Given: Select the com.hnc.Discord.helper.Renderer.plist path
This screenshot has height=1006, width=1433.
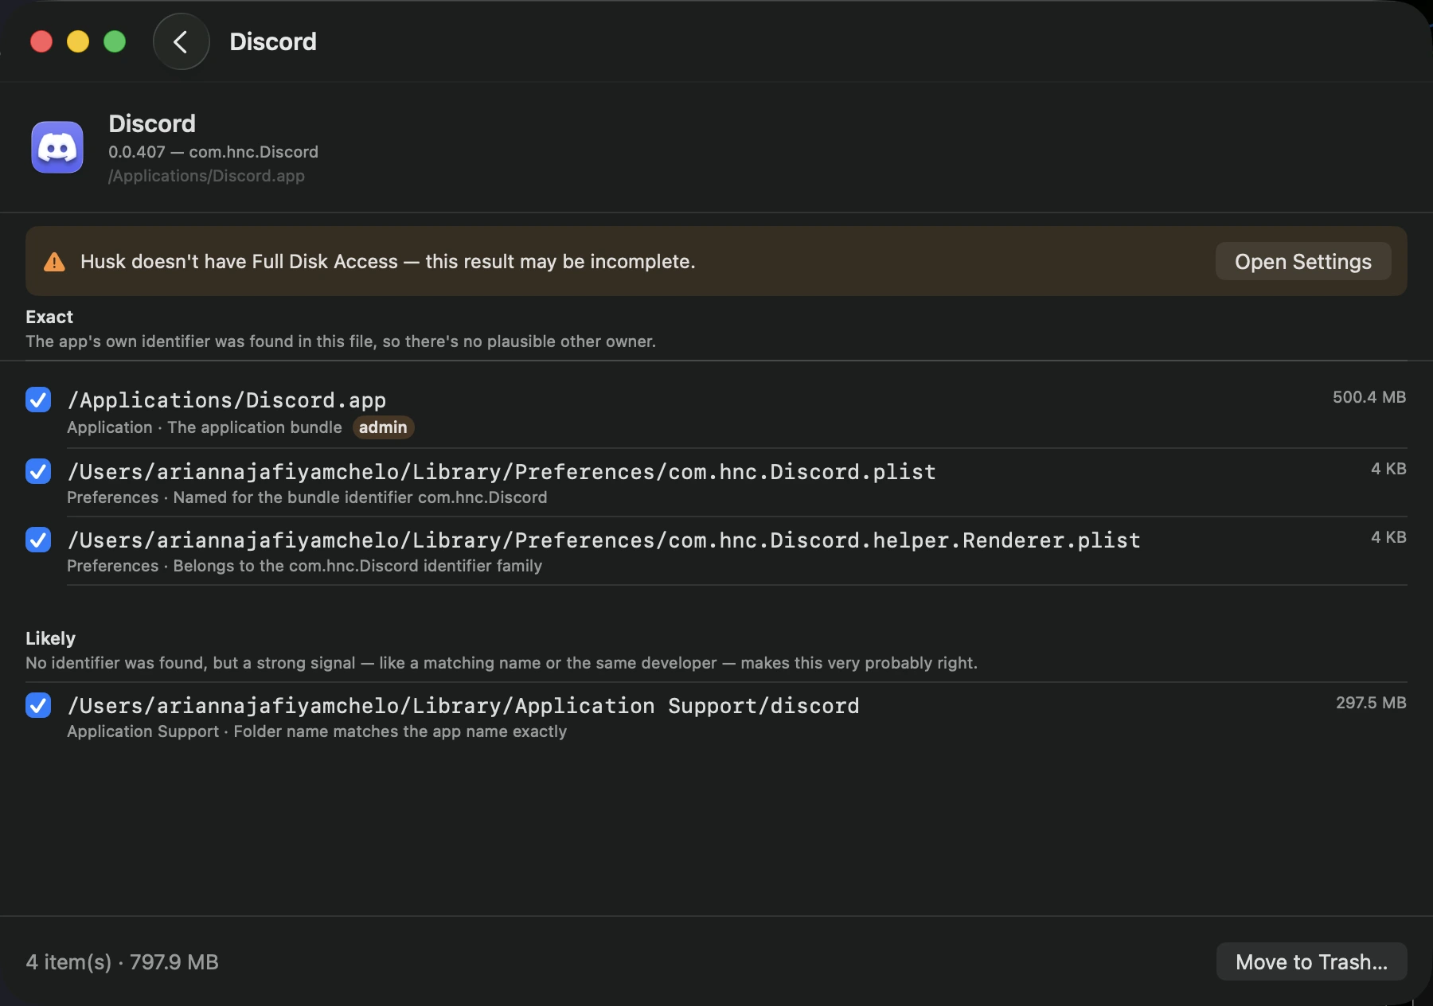Looking at the screenshot, I should (x=604, y=540).
